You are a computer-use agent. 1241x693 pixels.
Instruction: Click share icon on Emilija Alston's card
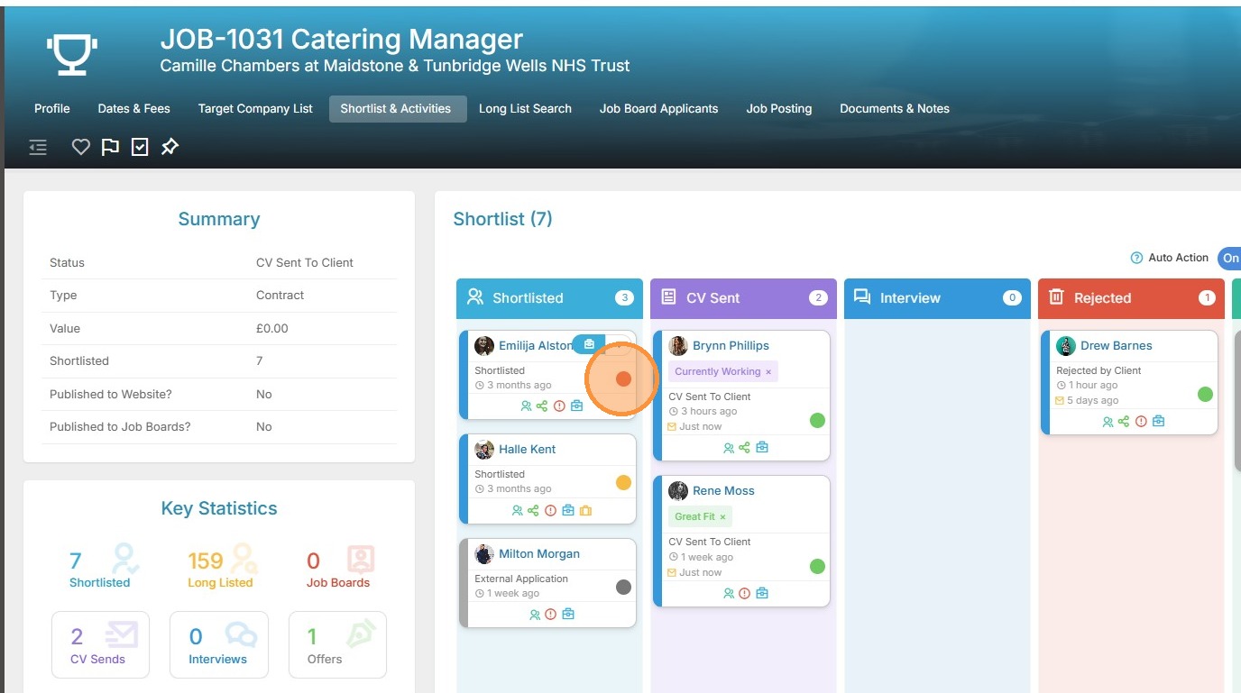click(x=542, y=406)
